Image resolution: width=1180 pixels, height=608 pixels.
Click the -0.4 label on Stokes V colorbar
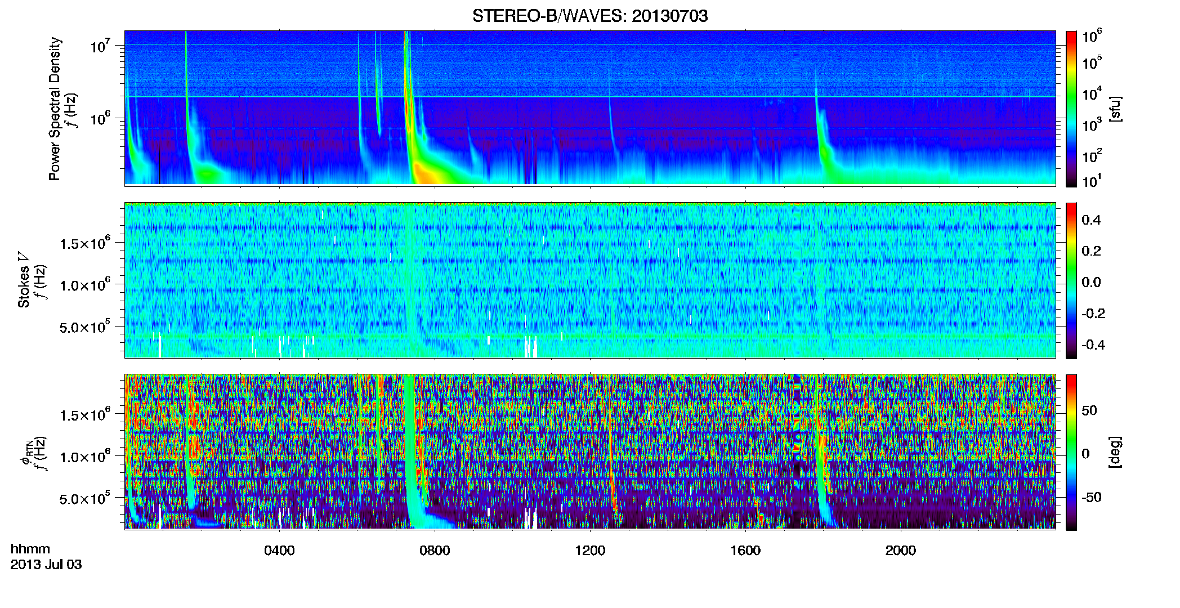click(x=1093, y=345)
